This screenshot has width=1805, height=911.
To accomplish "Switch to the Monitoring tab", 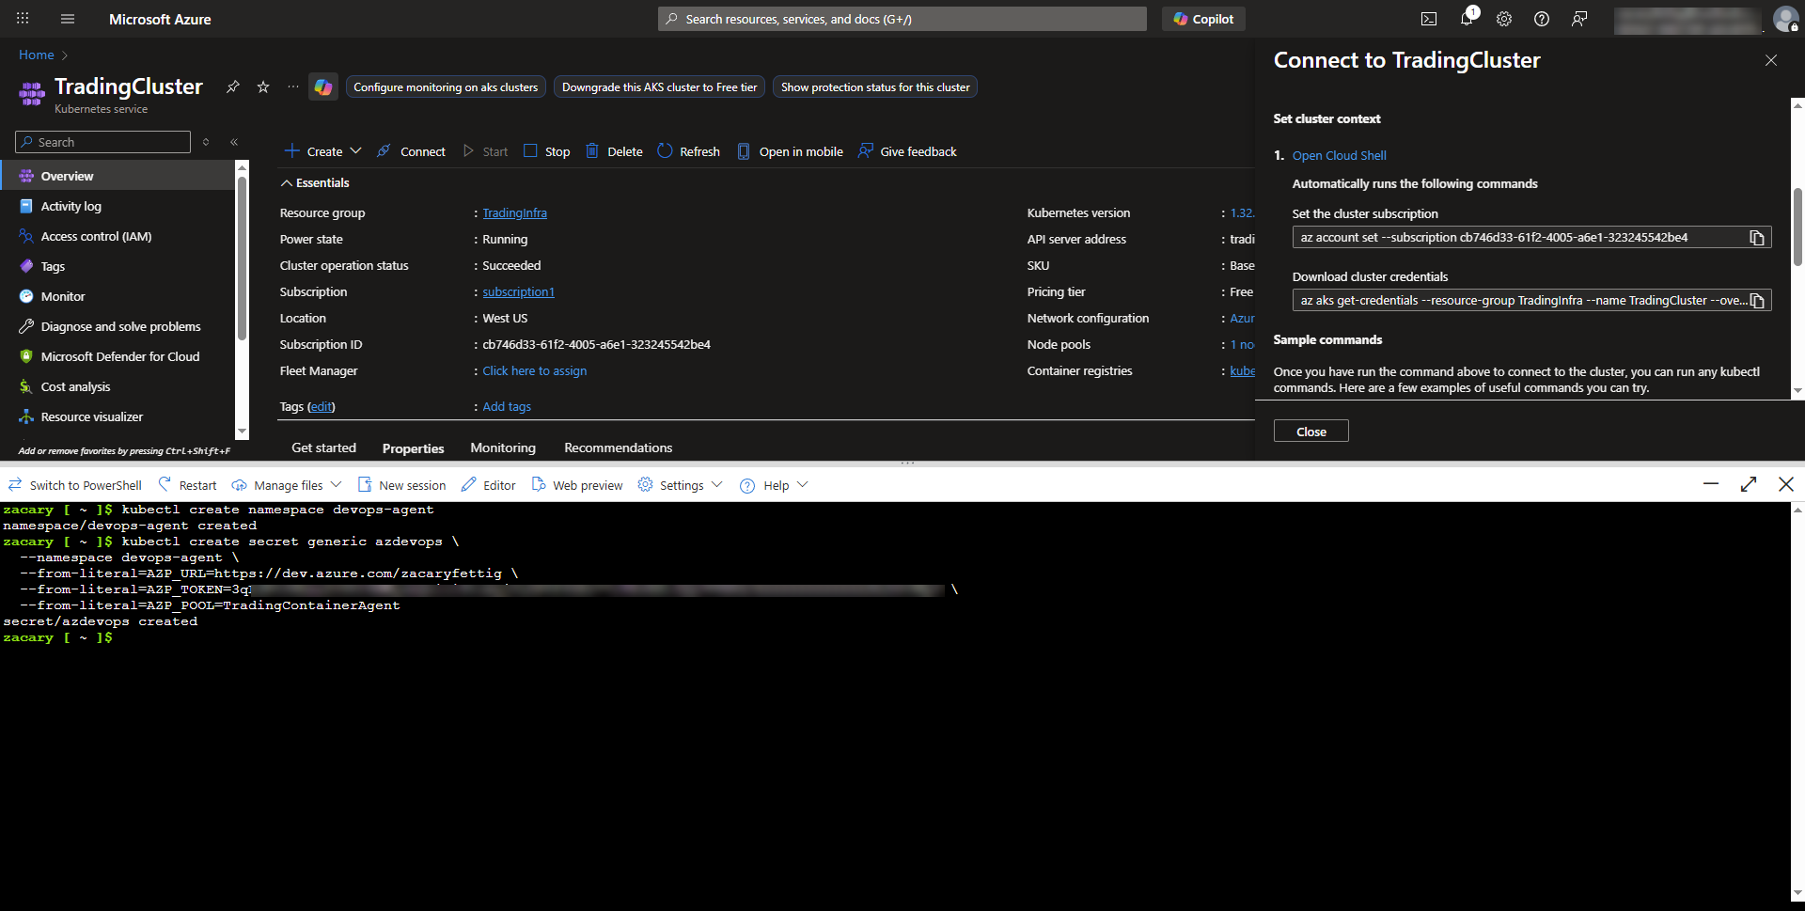I will 503,448.
